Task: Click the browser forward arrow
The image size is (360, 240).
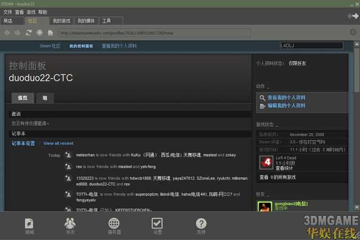Action: [17, 33]
